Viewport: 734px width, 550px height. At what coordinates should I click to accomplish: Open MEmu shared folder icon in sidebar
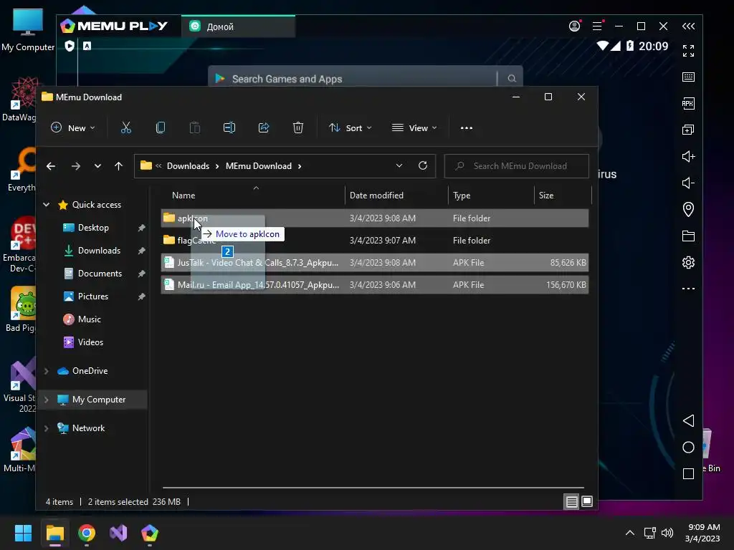point(688,236)
